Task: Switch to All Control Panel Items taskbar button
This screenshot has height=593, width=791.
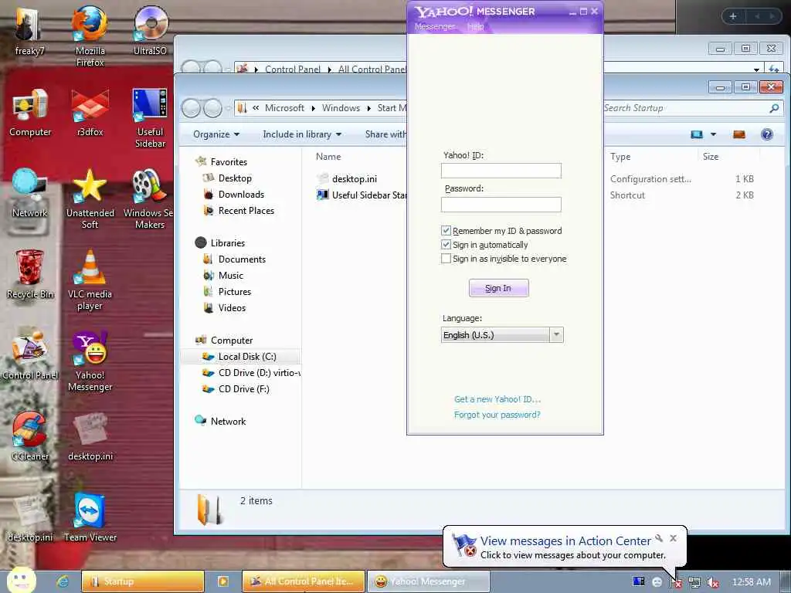Action: (x=303, y=581)
